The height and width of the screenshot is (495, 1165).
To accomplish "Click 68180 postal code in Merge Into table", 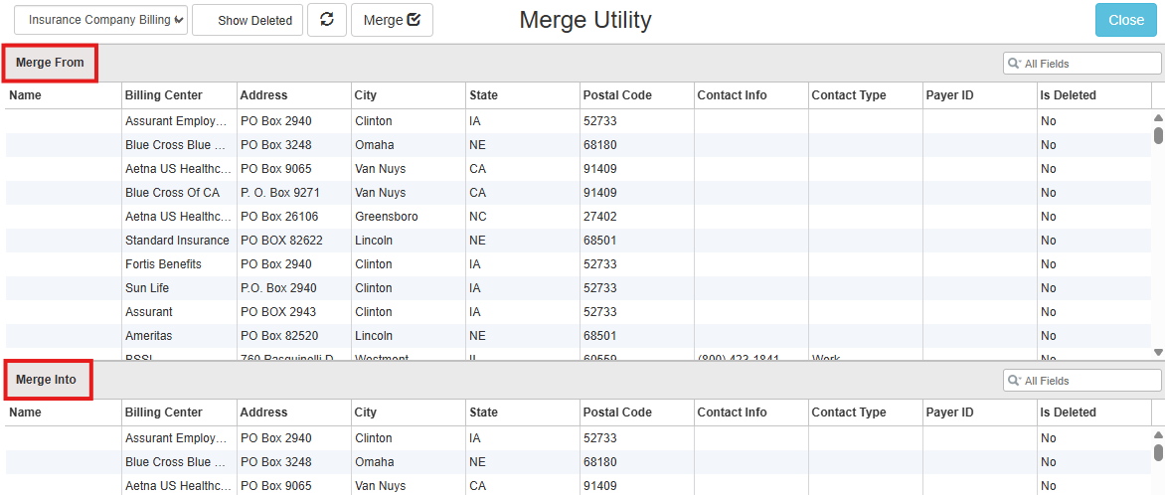I will pyautogui.click(x=637, y=461).
